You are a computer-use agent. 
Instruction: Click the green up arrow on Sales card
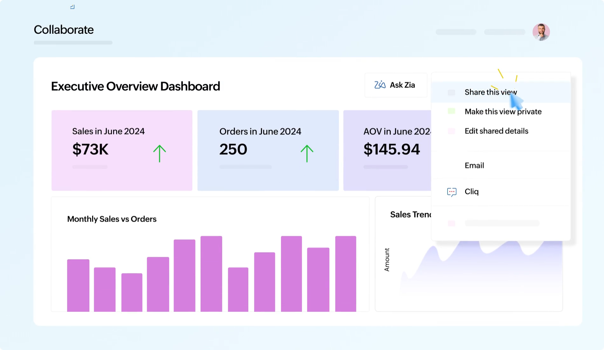click(x=159, y=153)
